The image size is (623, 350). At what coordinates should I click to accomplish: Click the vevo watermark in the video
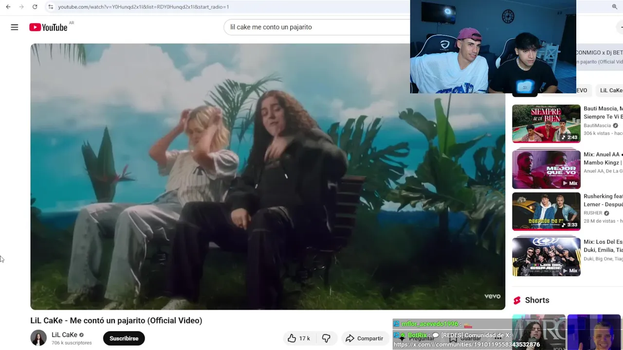point(492,297)
